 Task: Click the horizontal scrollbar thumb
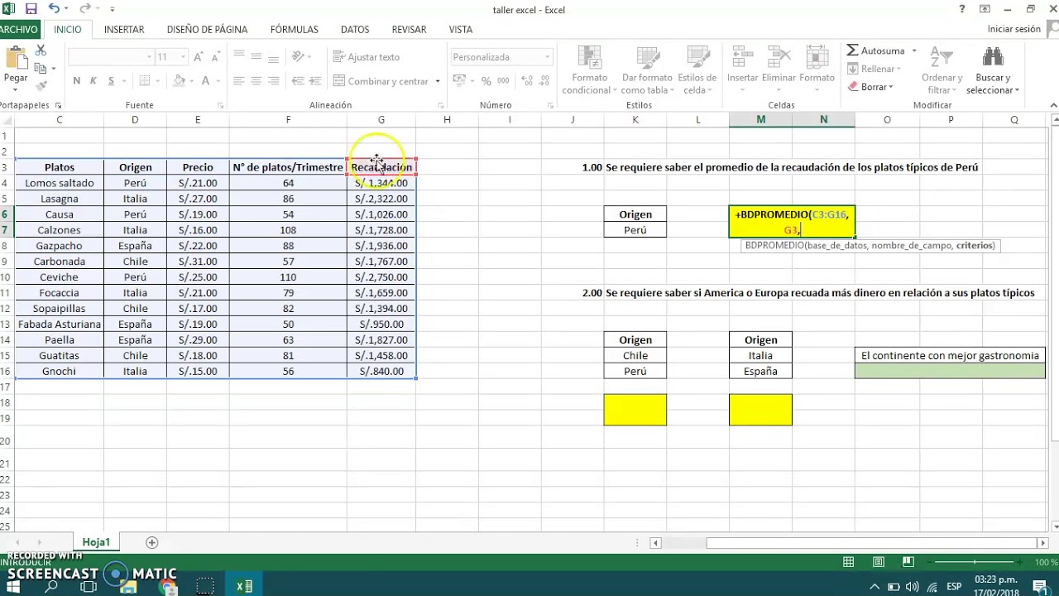click(870, 543)
